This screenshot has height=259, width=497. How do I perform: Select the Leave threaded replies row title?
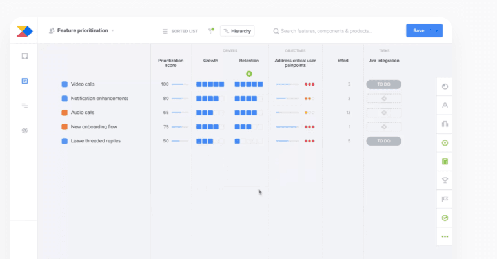point(96,141)
